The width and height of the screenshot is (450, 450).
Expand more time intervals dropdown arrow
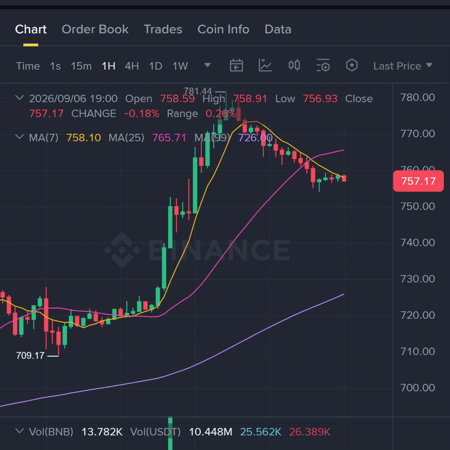(x=207, y=65)
